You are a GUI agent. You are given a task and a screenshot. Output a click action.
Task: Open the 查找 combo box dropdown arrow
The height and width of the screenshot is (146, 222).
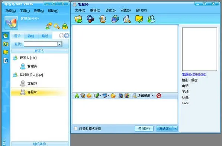click(60, 44)
